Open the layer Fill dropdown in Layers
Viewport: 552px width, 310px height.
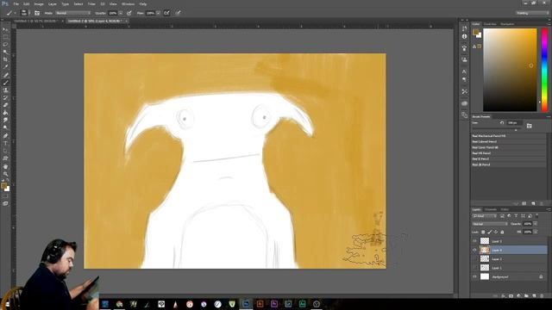536,232
